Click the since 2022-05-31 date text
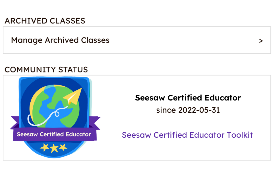 (188, 110)
